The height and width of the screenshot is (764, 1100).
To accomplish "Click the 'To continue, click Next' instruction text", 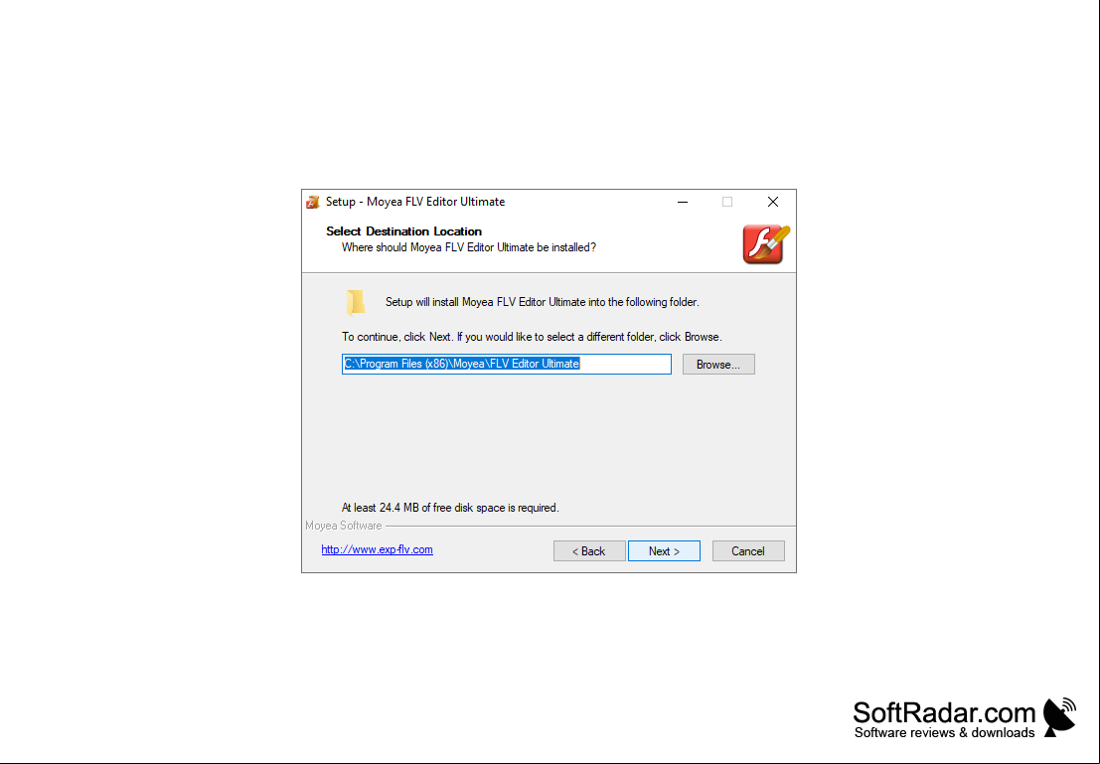I will pos(532,337).
